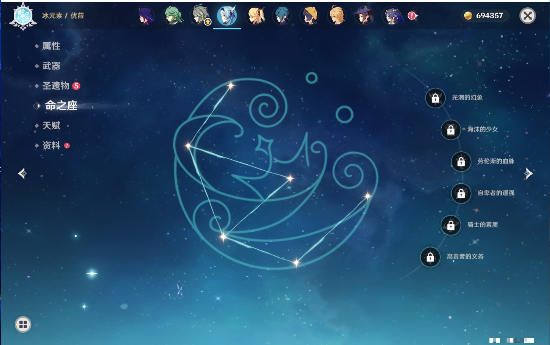550x345 pixels.
Task: Choose the gray-haired avatar with upgrade arrow
Action: click(x=201, y=16)
